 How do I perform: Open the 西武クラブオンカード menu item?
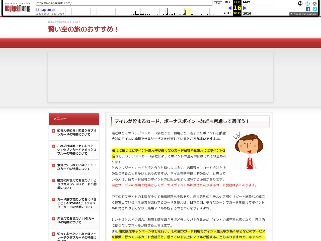pos(76,133)
